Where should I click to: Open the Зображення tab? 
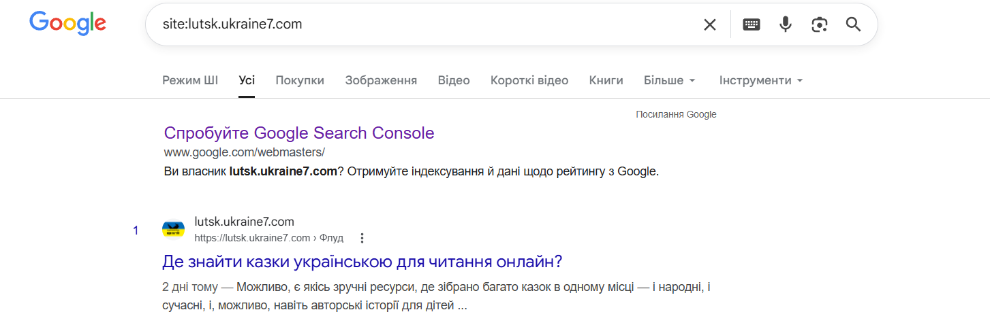pos(381,80)
